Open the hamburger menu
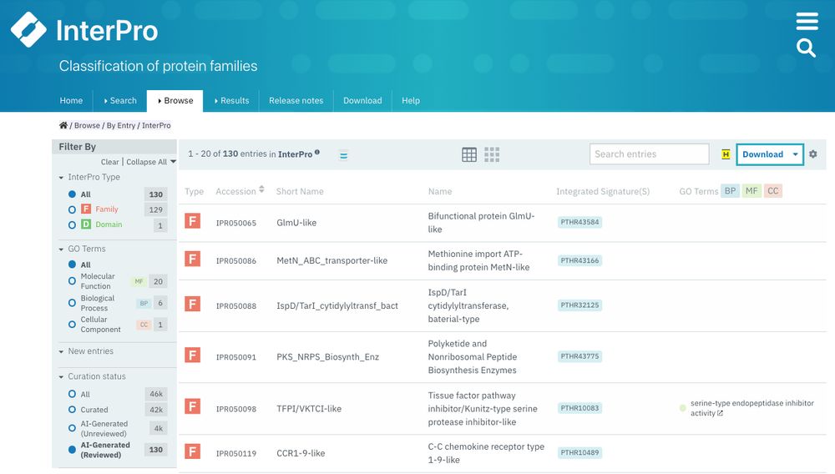 (807, 21)
